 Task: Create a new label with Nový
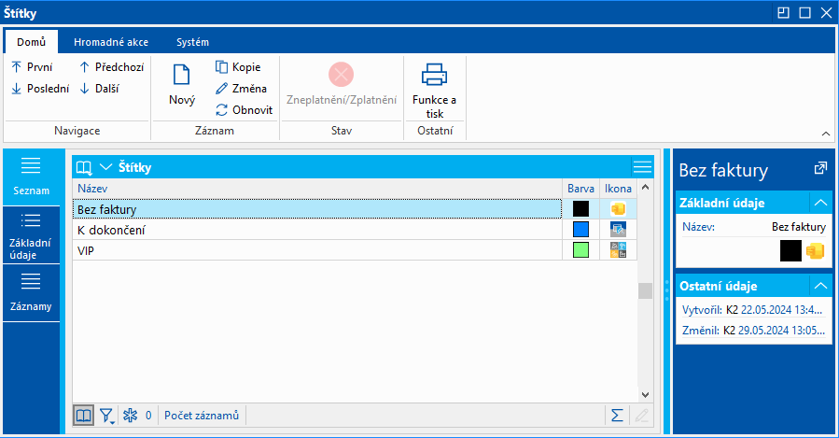click(x=182, y=85)
